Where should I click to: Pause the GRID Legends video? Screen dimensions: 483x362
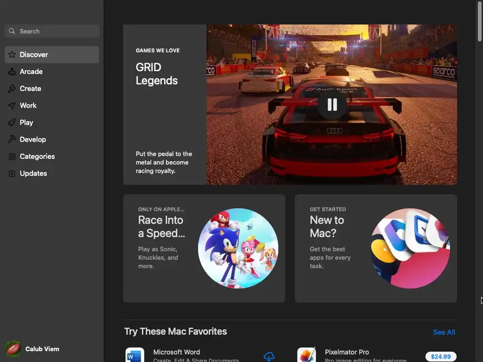[x=332, y=105]
